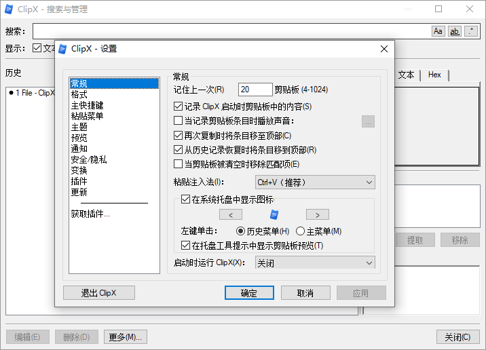The width and height of the screenshot is (486, 350).
Task: Select 粘贴菜单 settings category
Action: coord(114,116)
